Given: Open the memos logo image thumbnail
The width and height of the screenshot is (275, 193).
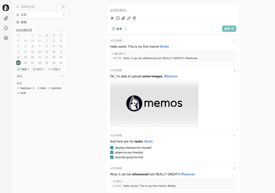Looking at the screenshot, I should point(154,103).
